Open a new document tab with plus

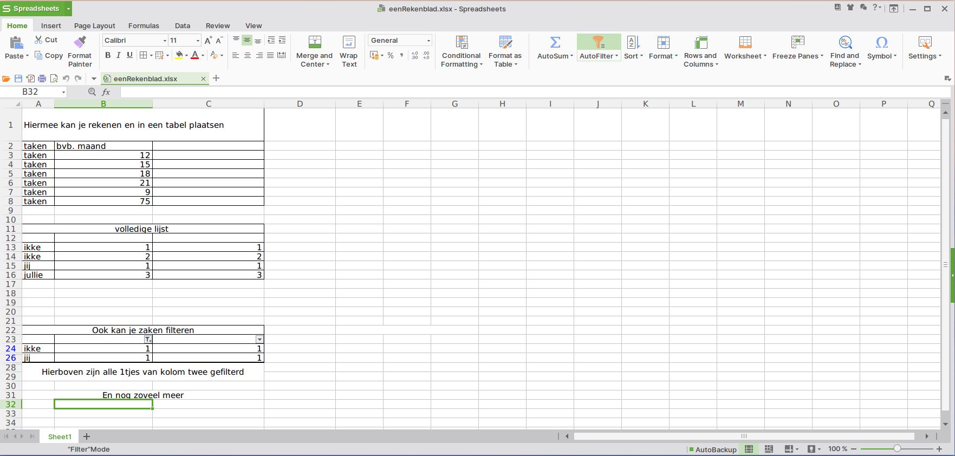[x=216, y=79]
